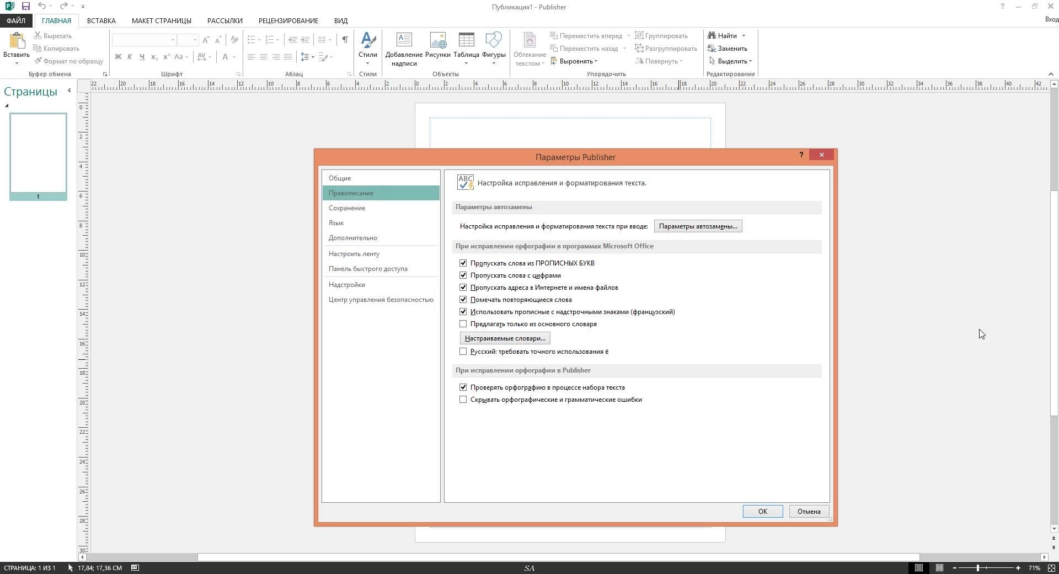Click the Paste (Вставить) clipboard icon

tap(17, 41)
